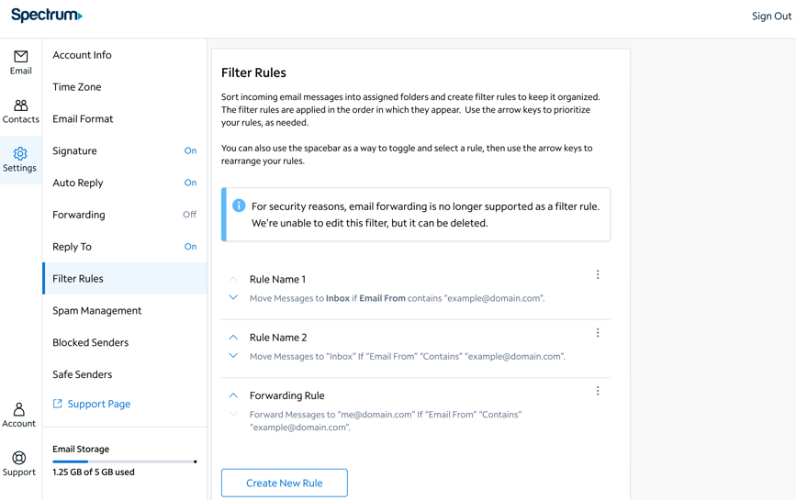This screenshot has height=500, width=796.
Task: Click the Spectrum logo
Action: click(x=47, y=16)
